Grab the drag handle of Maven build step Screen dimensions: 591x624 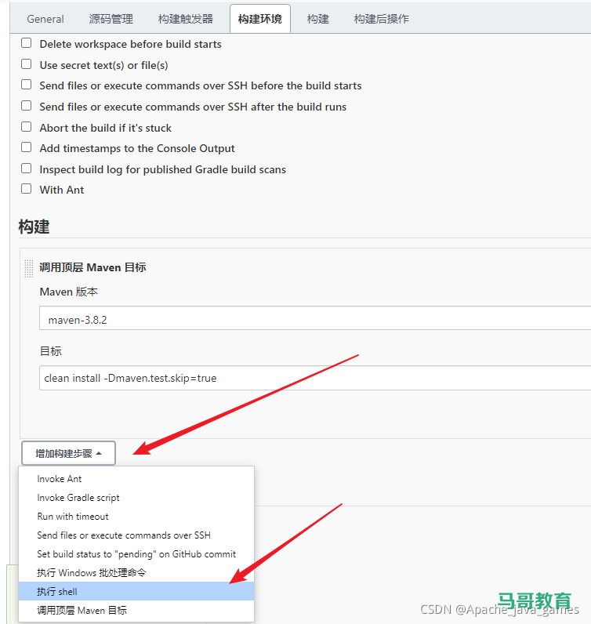click(29, 268)
